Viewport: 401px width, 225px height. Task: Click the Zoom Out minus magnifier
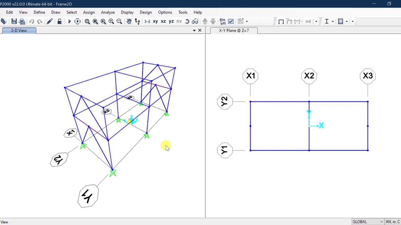(119, 21)
